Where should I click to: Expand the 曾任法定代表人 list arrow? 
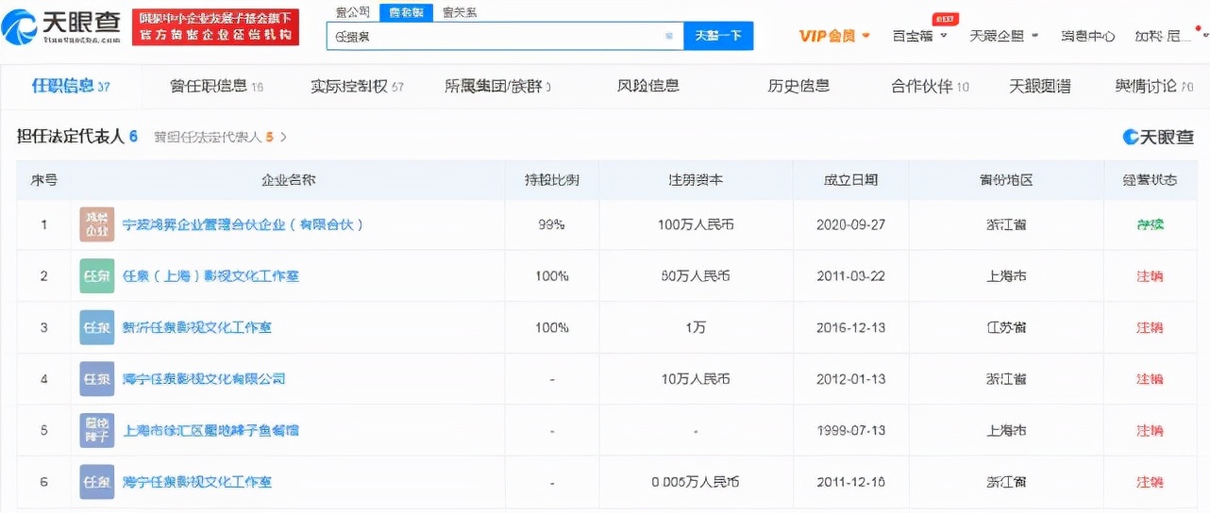point(283,137)
